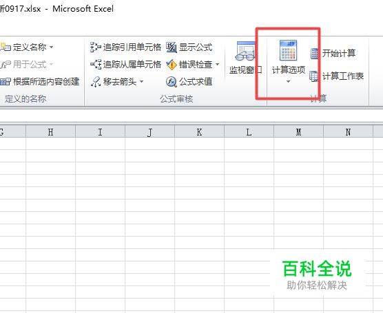Click the Define Name (定义名称) icon

tap(5, 47)
